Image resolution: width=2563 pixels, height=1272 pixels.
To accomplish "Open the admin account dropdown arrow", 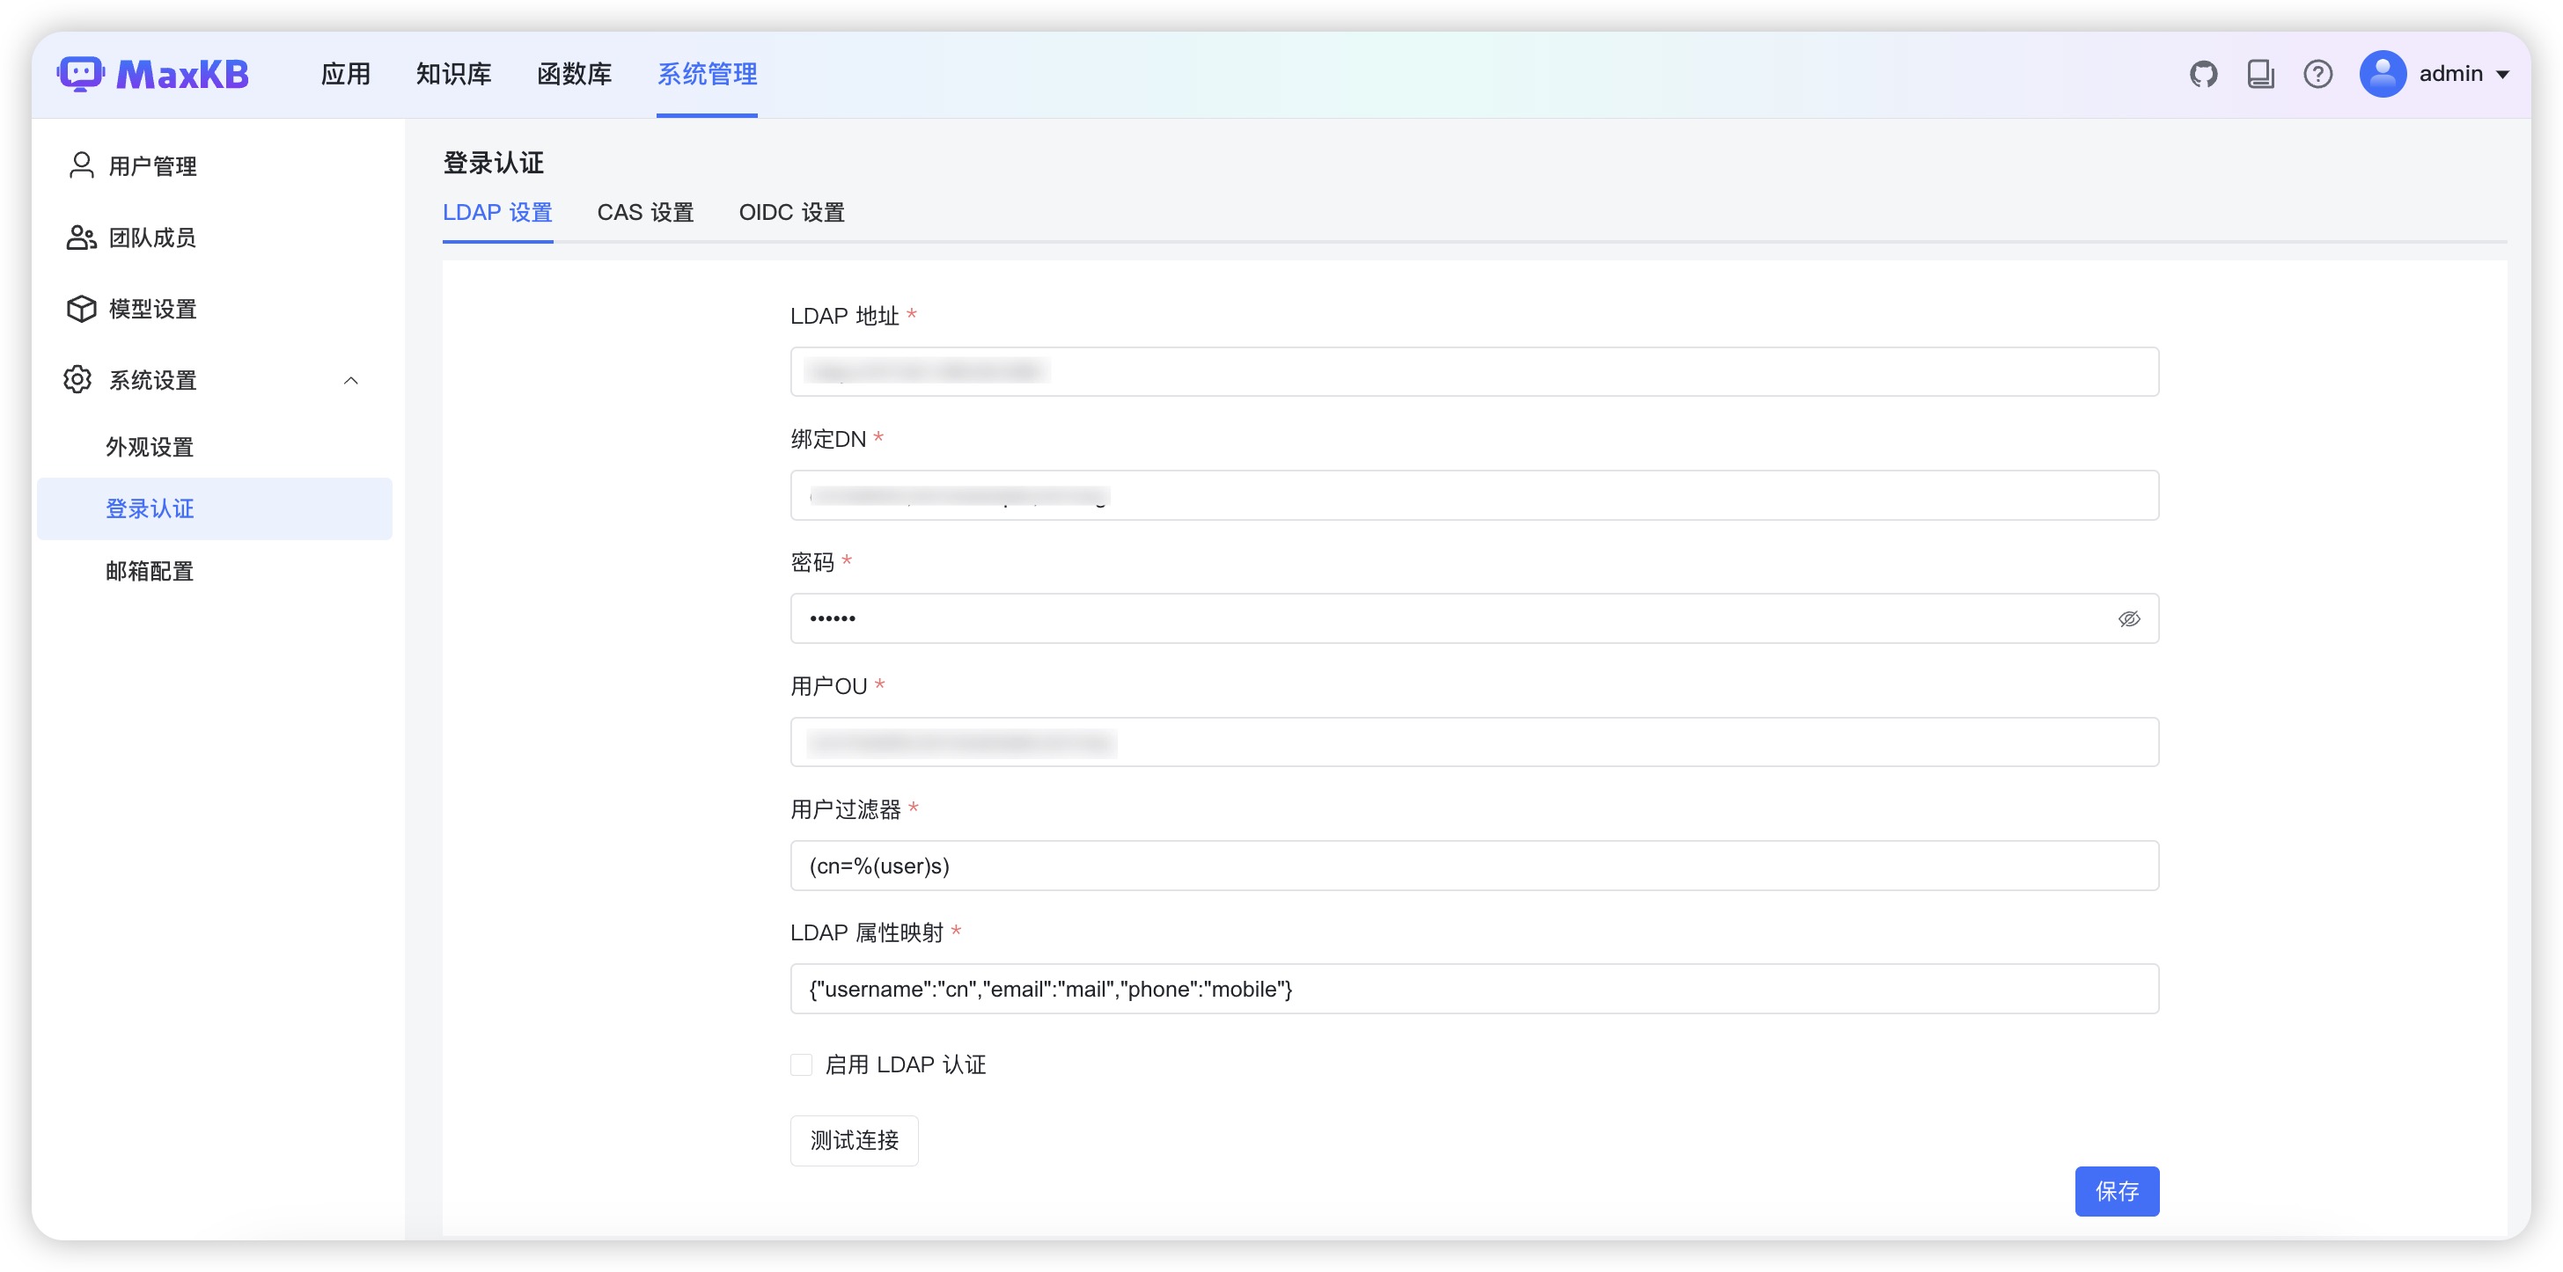I will pos(2502,75).
